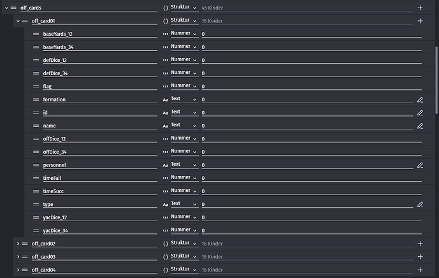Click pencil edit icon for personnel
439x278 pixels.
(420, 165)
